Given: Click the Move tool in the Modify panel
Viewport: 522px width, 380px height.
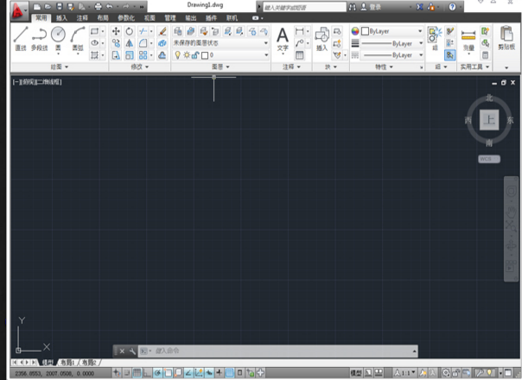Looking at the screenshot, I should tap(116, 31).
